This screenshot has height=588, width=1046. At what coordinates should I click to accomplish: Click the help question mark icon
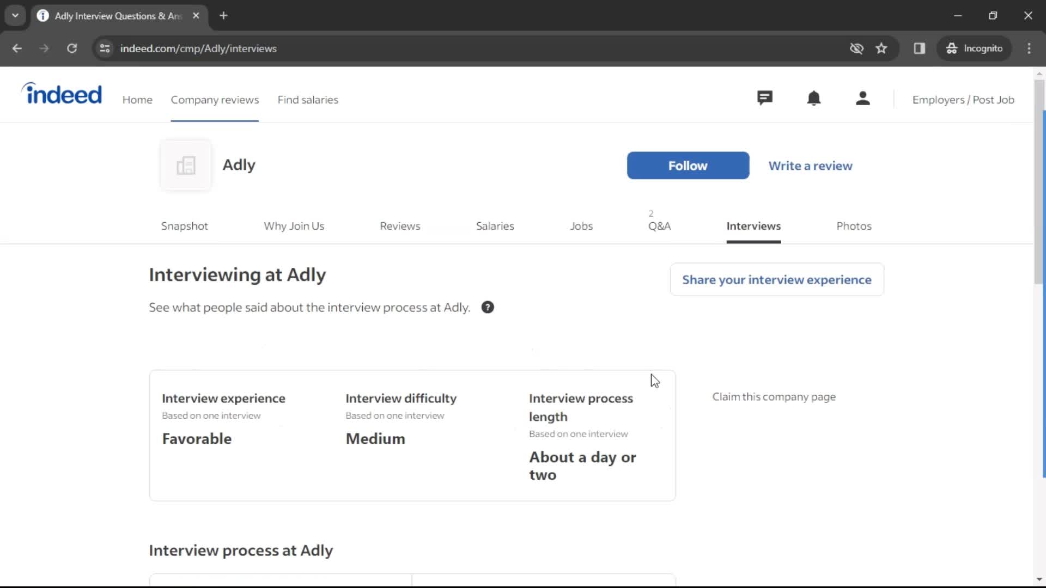[x=487, y=307]
